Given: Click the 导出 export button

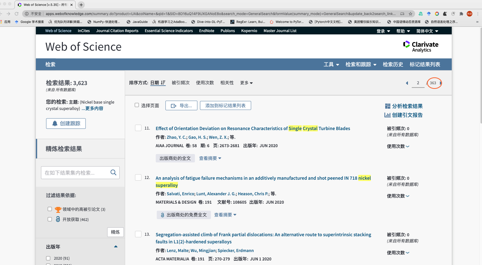Looking at the screenshot, I should pyautogui.click(x=181, y=106).
